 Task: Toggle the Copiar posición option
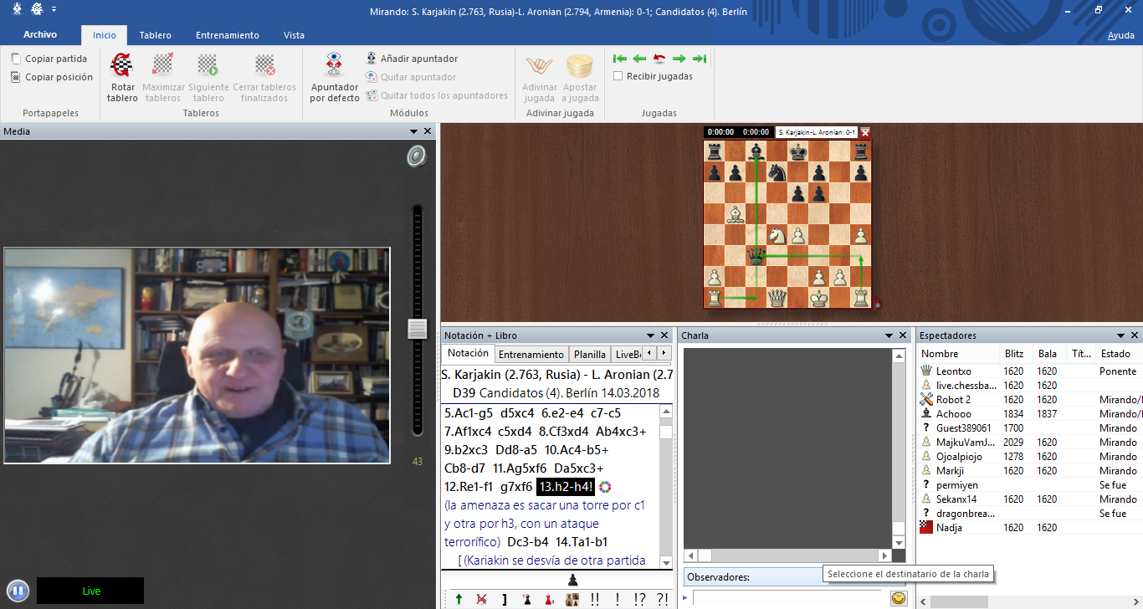coord(17,77)
